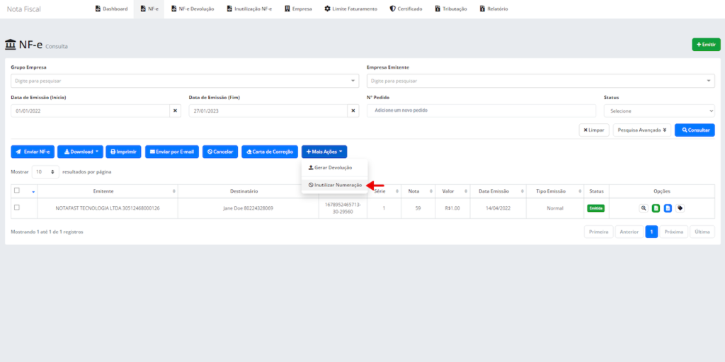Select page 1 in pagination
725x362 pixels.
651,232
